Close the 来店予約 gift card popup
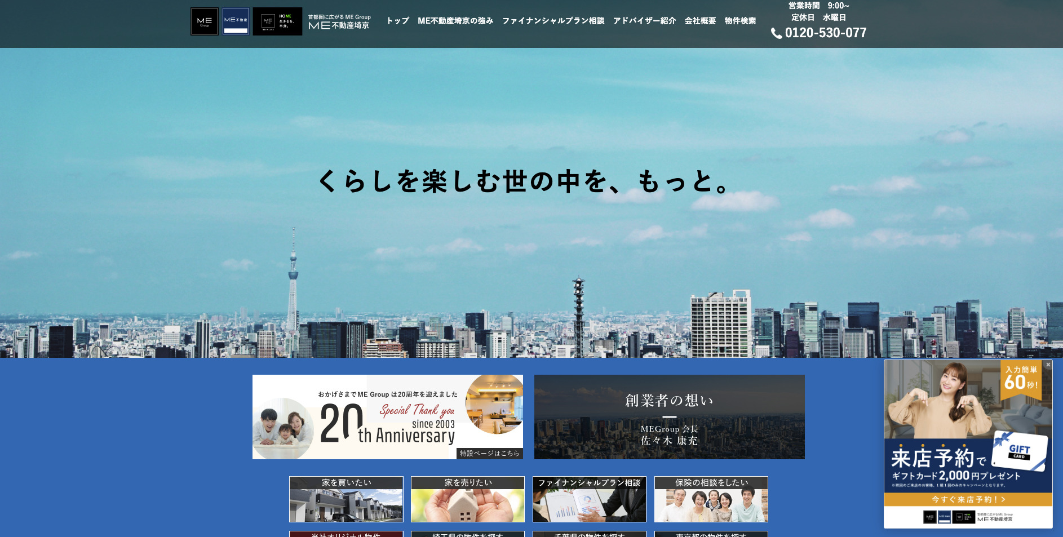 tap(1048, 363)
